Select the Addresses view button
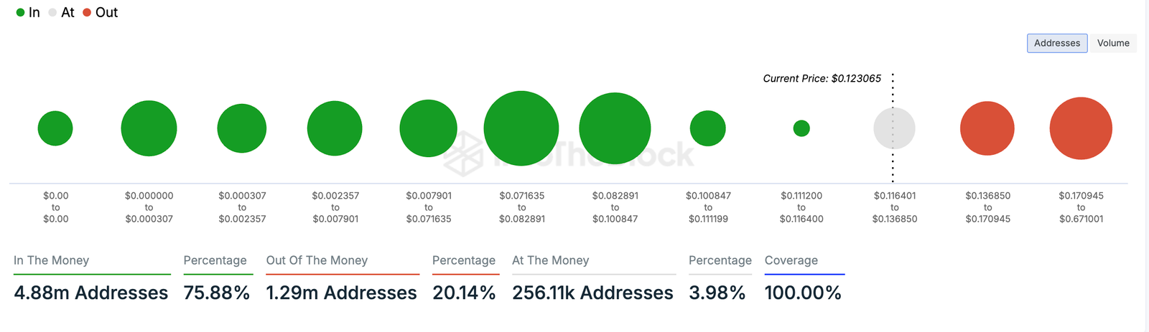This screenshot has height=332, width=1149. point(1056,43)
